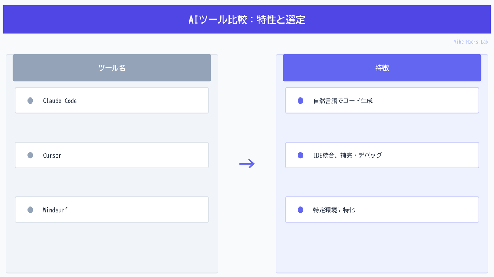494x277 pixels.
Task: Click the slide title 'AIツール比較:特性と選定'
Action: click(x=247, y=20)
